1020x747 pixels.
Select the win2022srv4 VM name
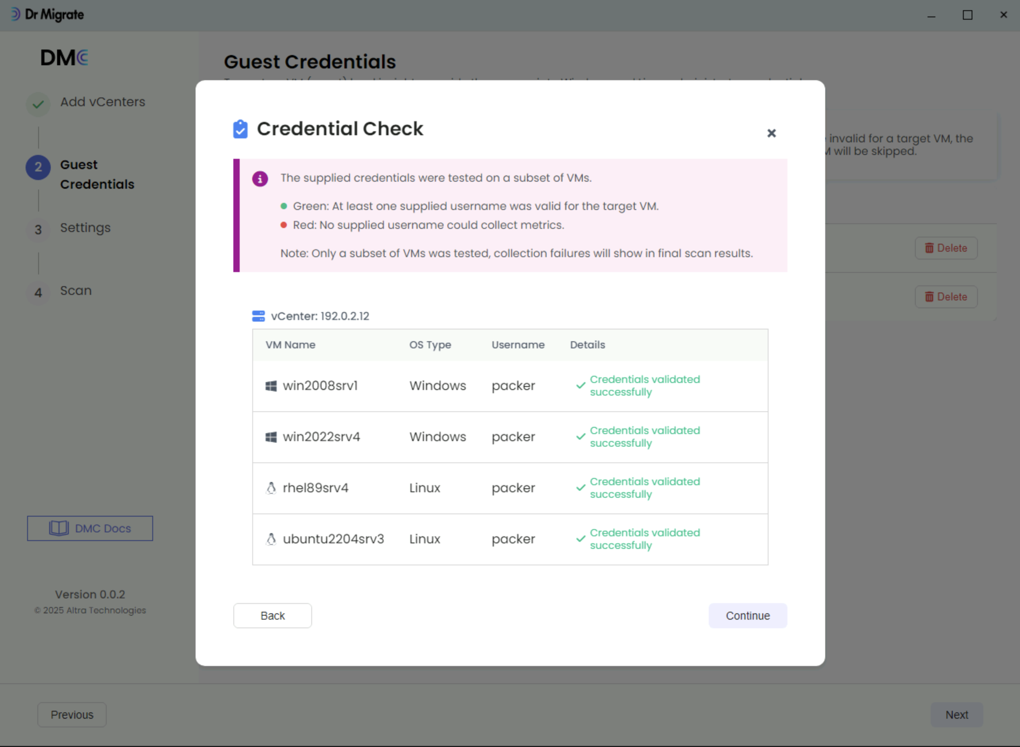click(321, 437)
